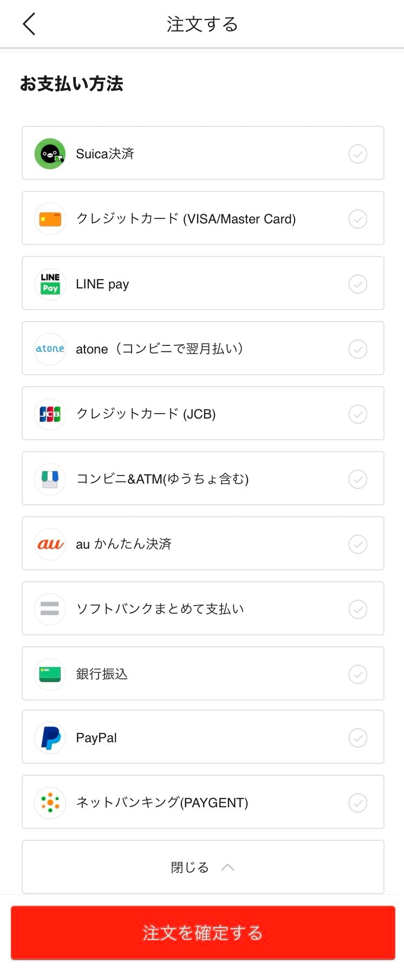Image resolution: width=404 pixels, height=971 pixels.
Task: Tap the PayPal logo icon
Action: point(50,738)
